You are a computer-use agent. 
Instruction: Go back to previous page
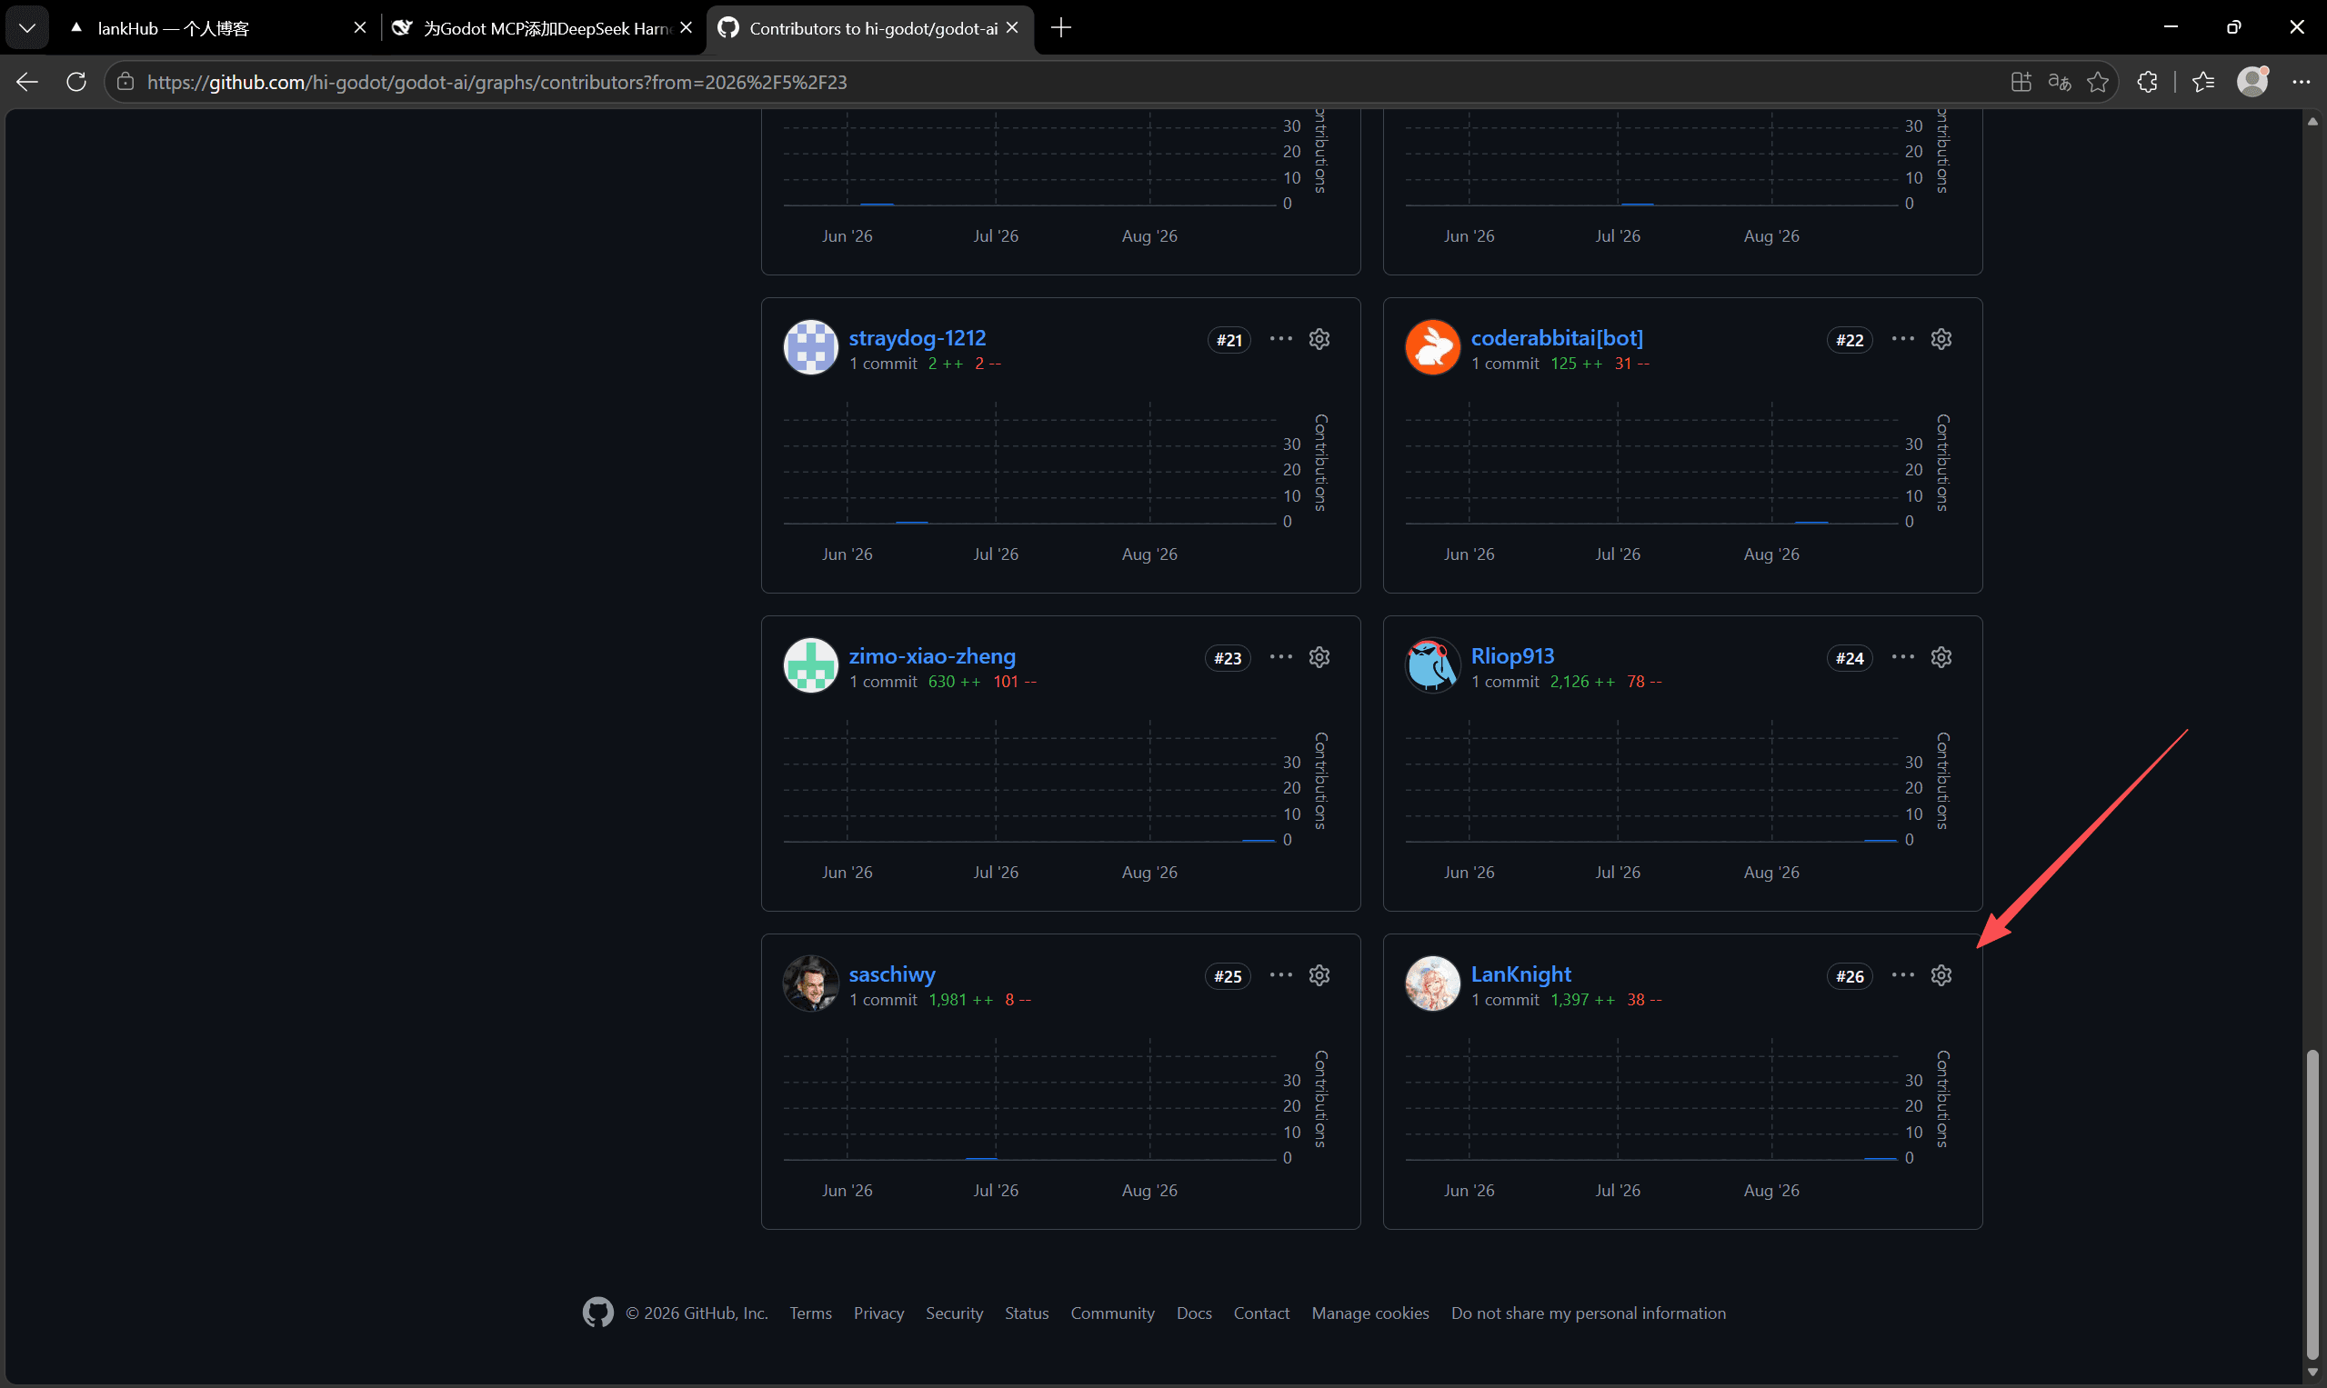coord(27,83)
